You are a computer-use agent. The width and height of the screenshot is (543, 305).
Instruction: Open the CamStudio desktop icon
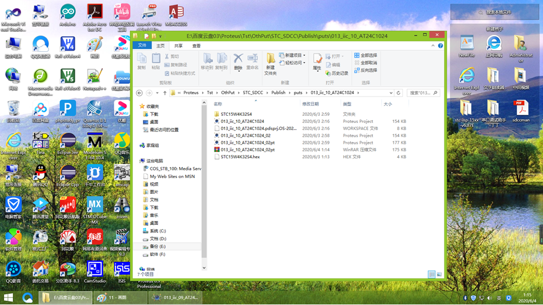pos(94,272)
